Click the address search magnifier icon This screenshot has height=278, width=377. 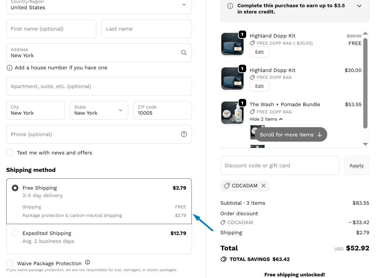(x=184, y=53)
